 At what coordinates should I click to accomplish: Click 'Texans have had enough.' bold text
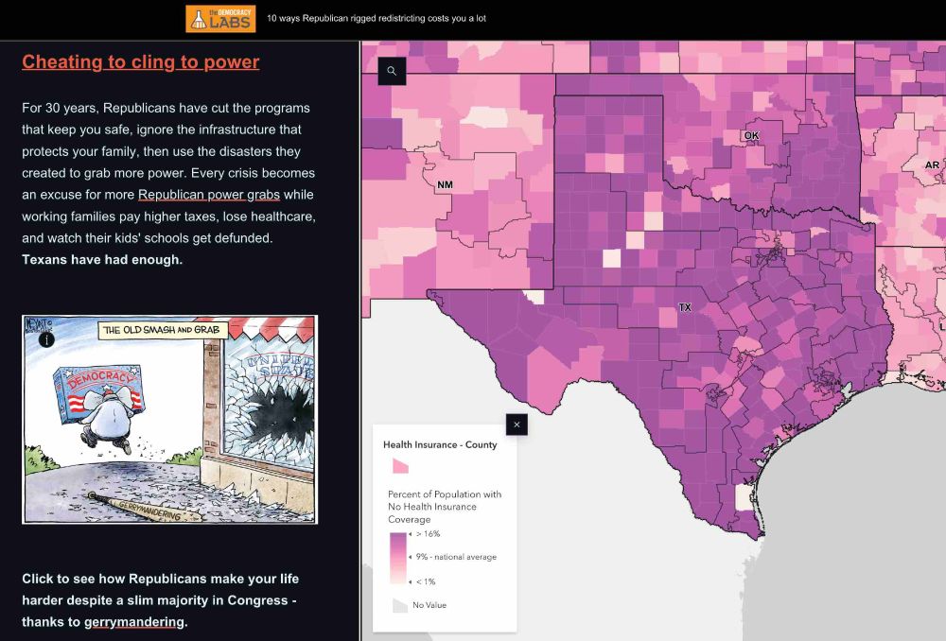pyautogui.click(x=102, y=260)
